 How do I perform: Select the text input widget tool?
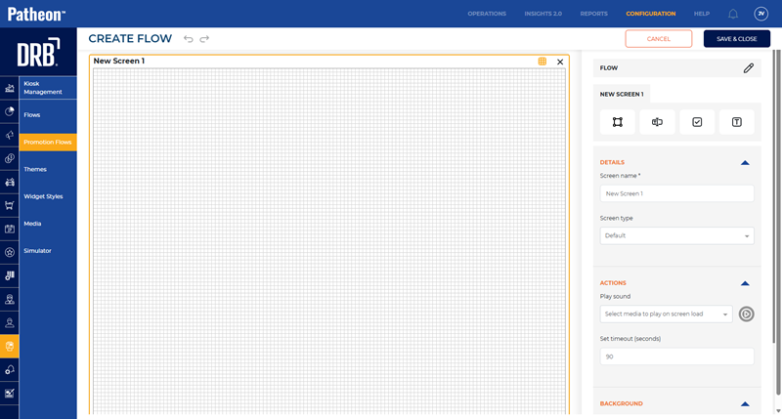(x=657, y=122)
